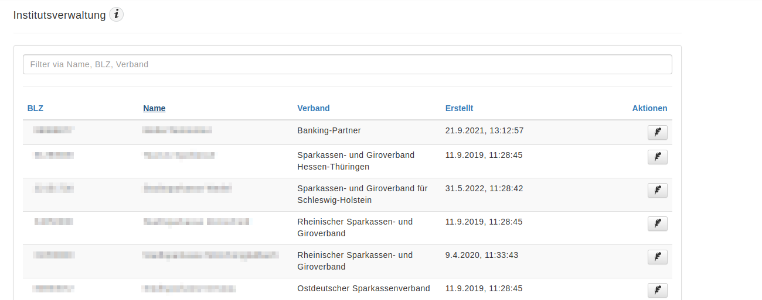Click the Aktionen column header
Image resolution: width=762 pixels, height=300 pixels.
tap(649, 108)
